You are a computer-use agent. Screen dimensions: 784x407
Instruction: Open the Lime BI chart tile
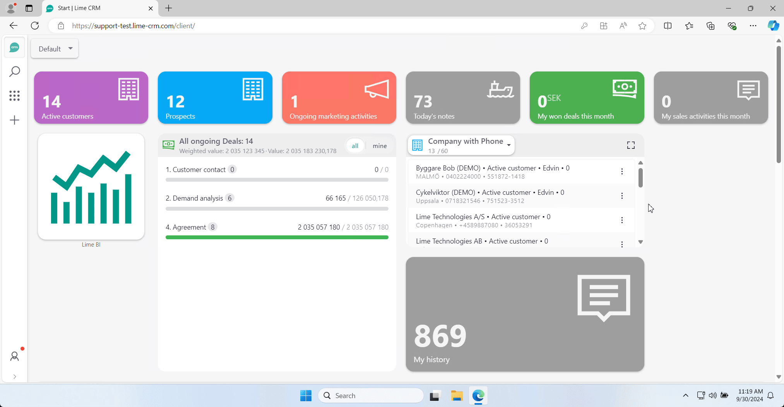(91, 187)
